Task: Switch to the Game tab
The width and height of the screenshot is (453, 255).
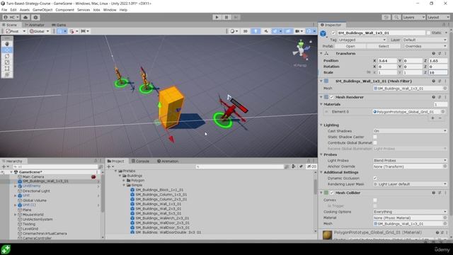Action: (59, 25)
